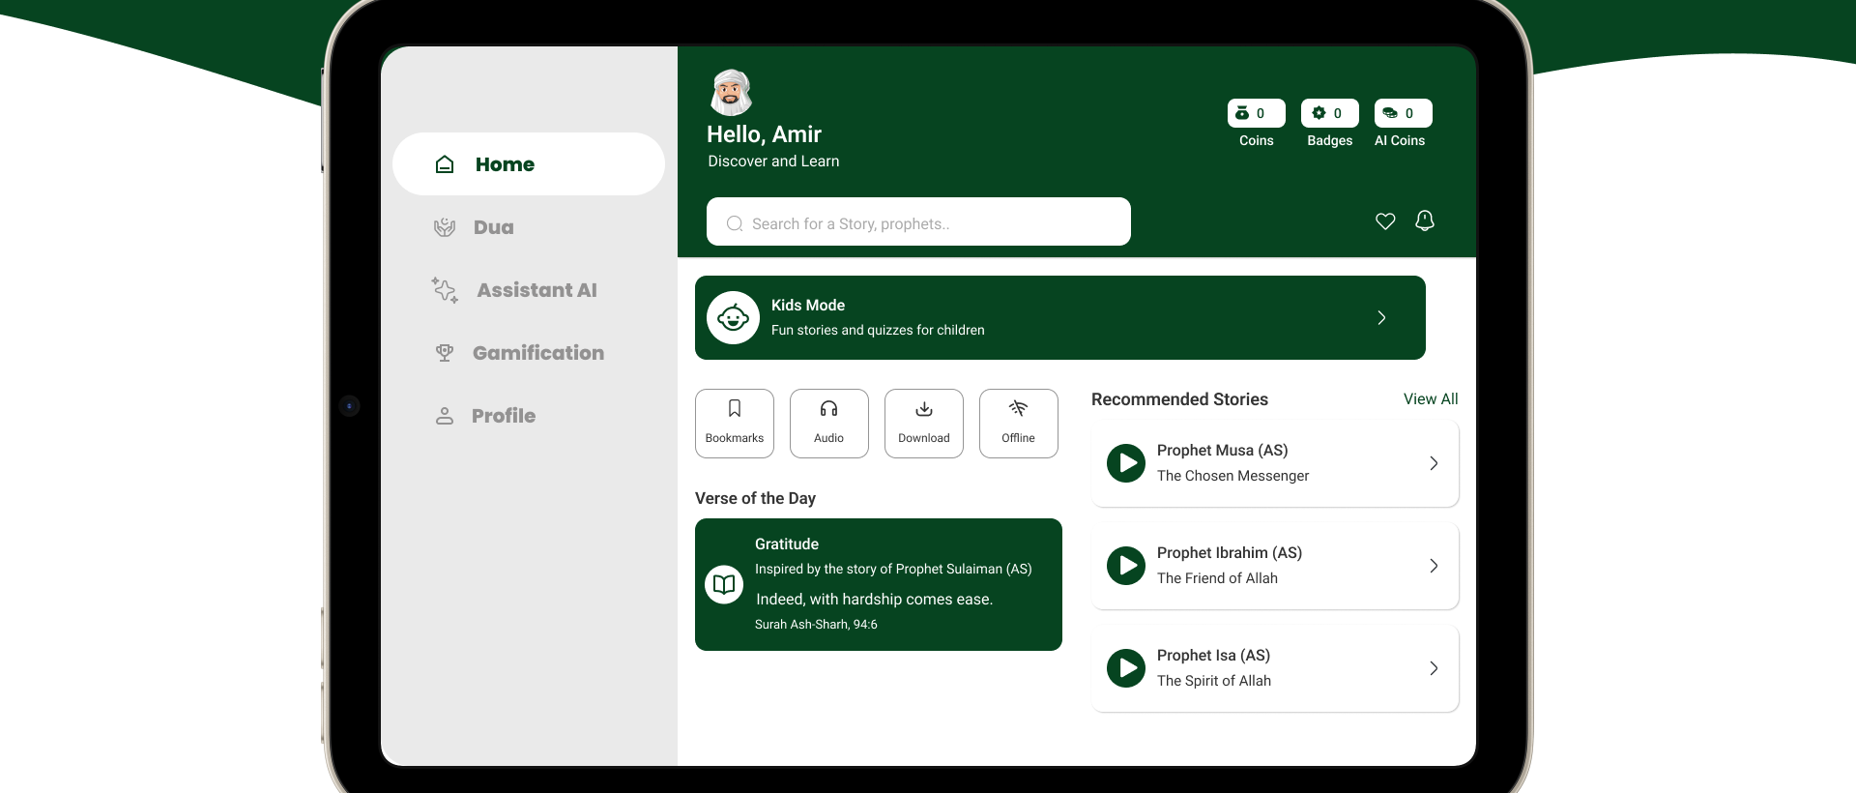This screenshot has width=1856, height=793.
Task: Click the user avatar above Hello, Amir
Action: coord(731,93)
